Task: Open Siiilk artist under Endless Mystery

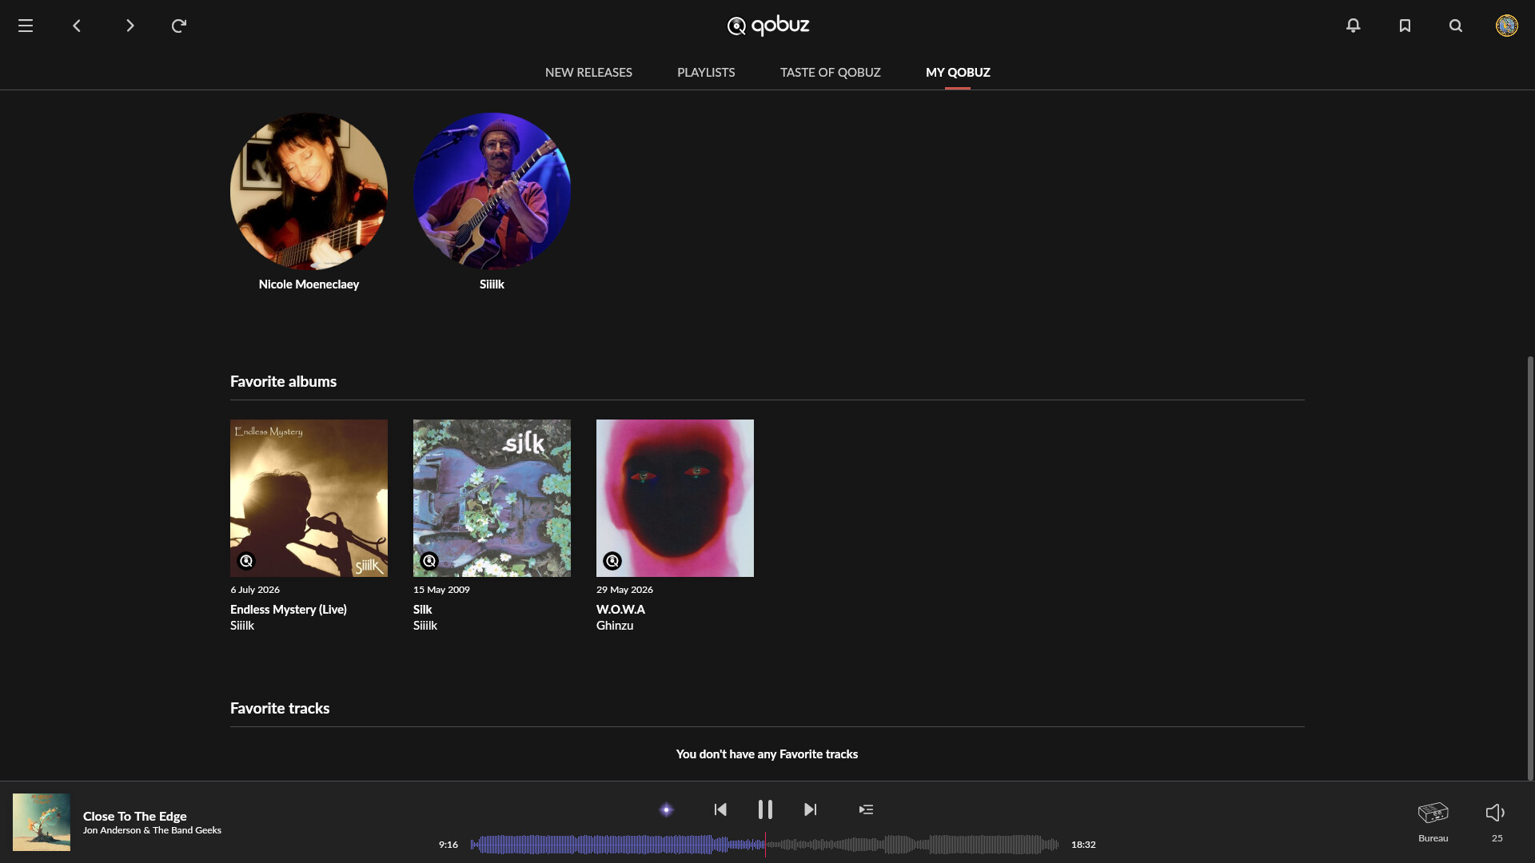Action: coord(242,626)
